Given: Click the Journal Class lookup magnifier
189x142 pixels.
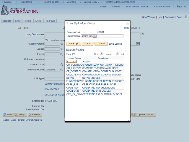Looking at the screenshot, I should [x=62, y=64].
